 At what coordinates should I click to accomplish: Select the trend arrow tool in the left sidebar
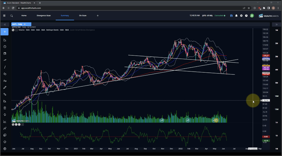(x=5, y=60)
